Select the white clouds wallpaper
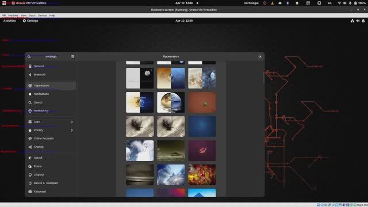 point(140,151)
